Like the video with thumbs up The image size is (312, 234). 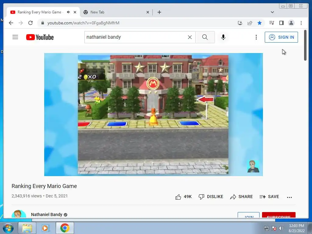point(183,197)
